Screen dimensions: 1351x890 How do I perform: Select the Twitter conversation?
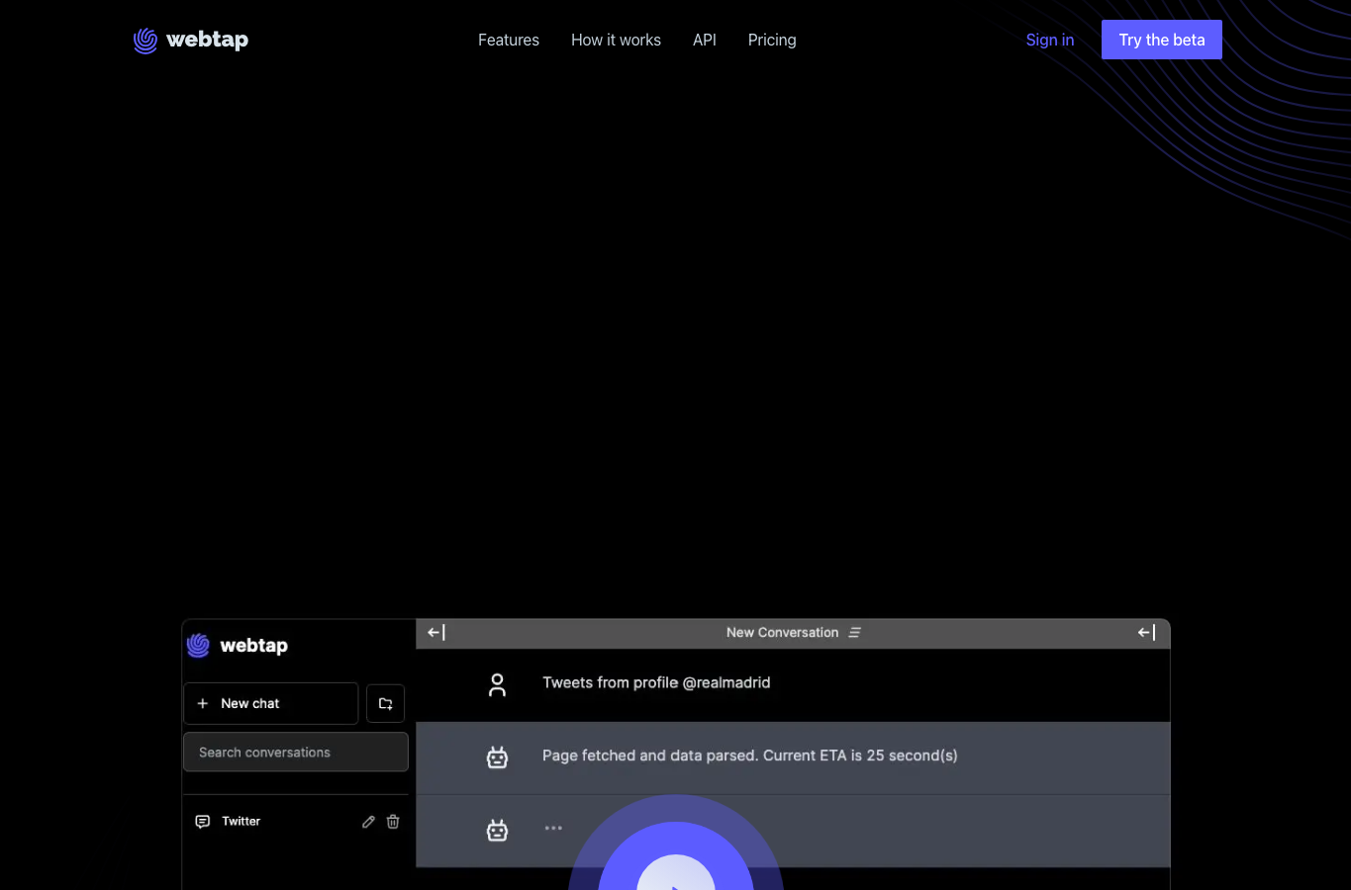pyautogui.click(x=296, y=822)
